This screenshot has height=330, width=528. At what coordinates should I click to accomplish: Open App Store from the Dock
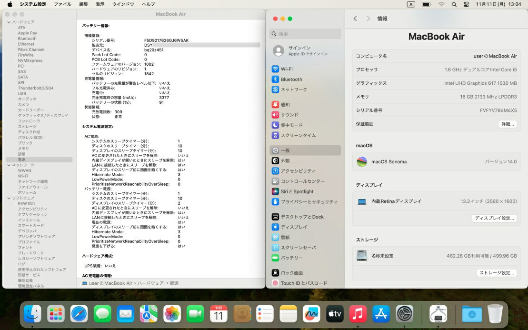click(381, 313)
